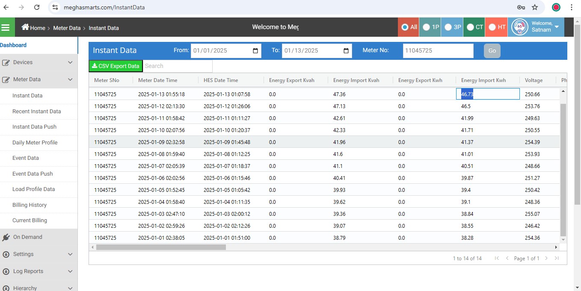Expand the Settings sidebar section
Image resolution: width=581 pixels, height=291 pixels.
(70, 254)
